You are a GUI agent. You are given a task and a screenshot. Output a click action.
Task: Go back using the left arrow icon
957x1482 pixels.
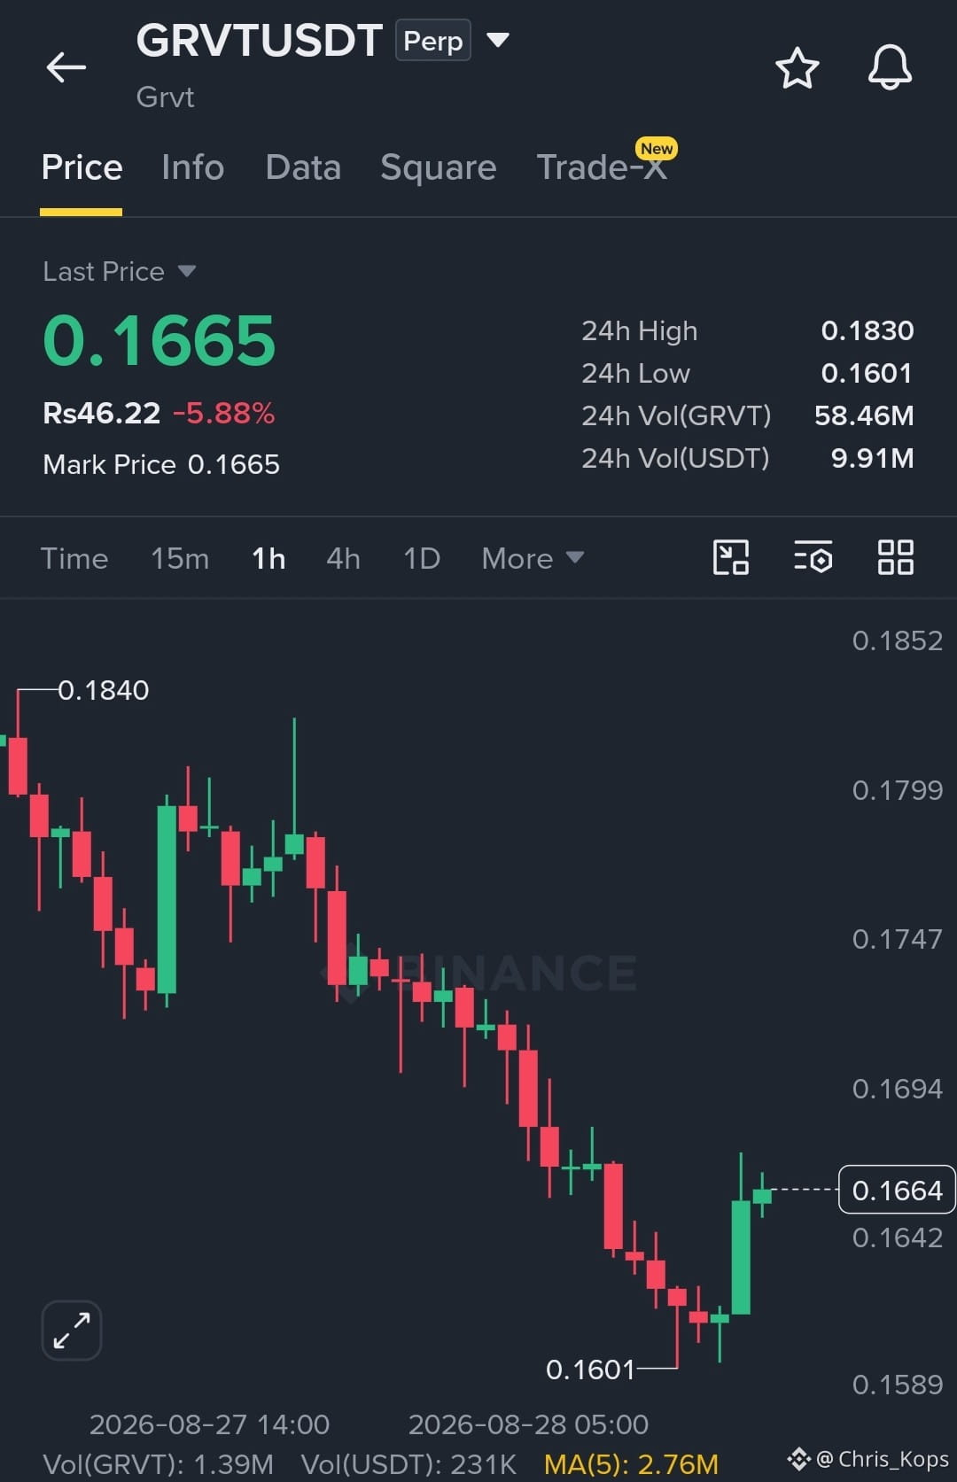66,67
